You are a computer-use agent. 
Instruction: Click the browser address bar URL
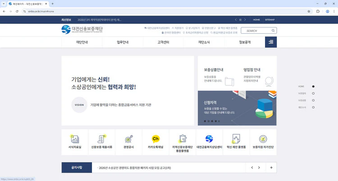coord(41,11)
